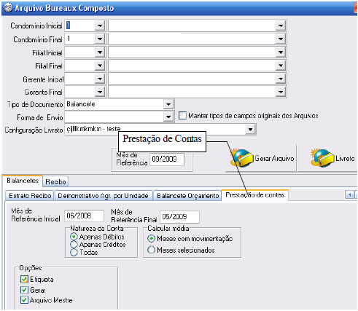Select Todas radio button

pyautogui.click(x=74, y=252)
